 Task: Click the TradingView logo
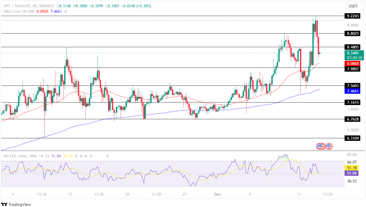tap(16, 204)
